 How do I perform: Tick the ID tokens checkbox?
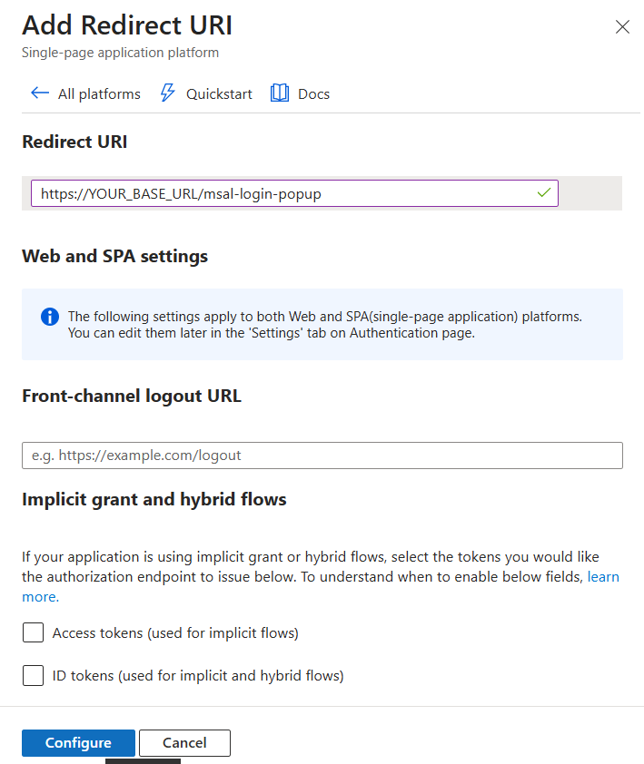(34, 675)
